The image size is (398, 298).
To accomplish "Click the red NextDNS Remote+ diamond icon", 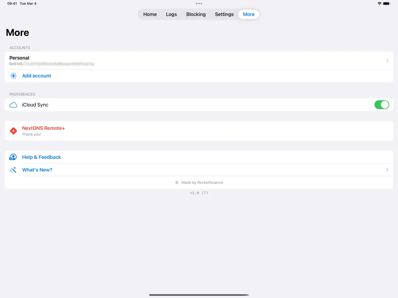I will click(13, 131).
